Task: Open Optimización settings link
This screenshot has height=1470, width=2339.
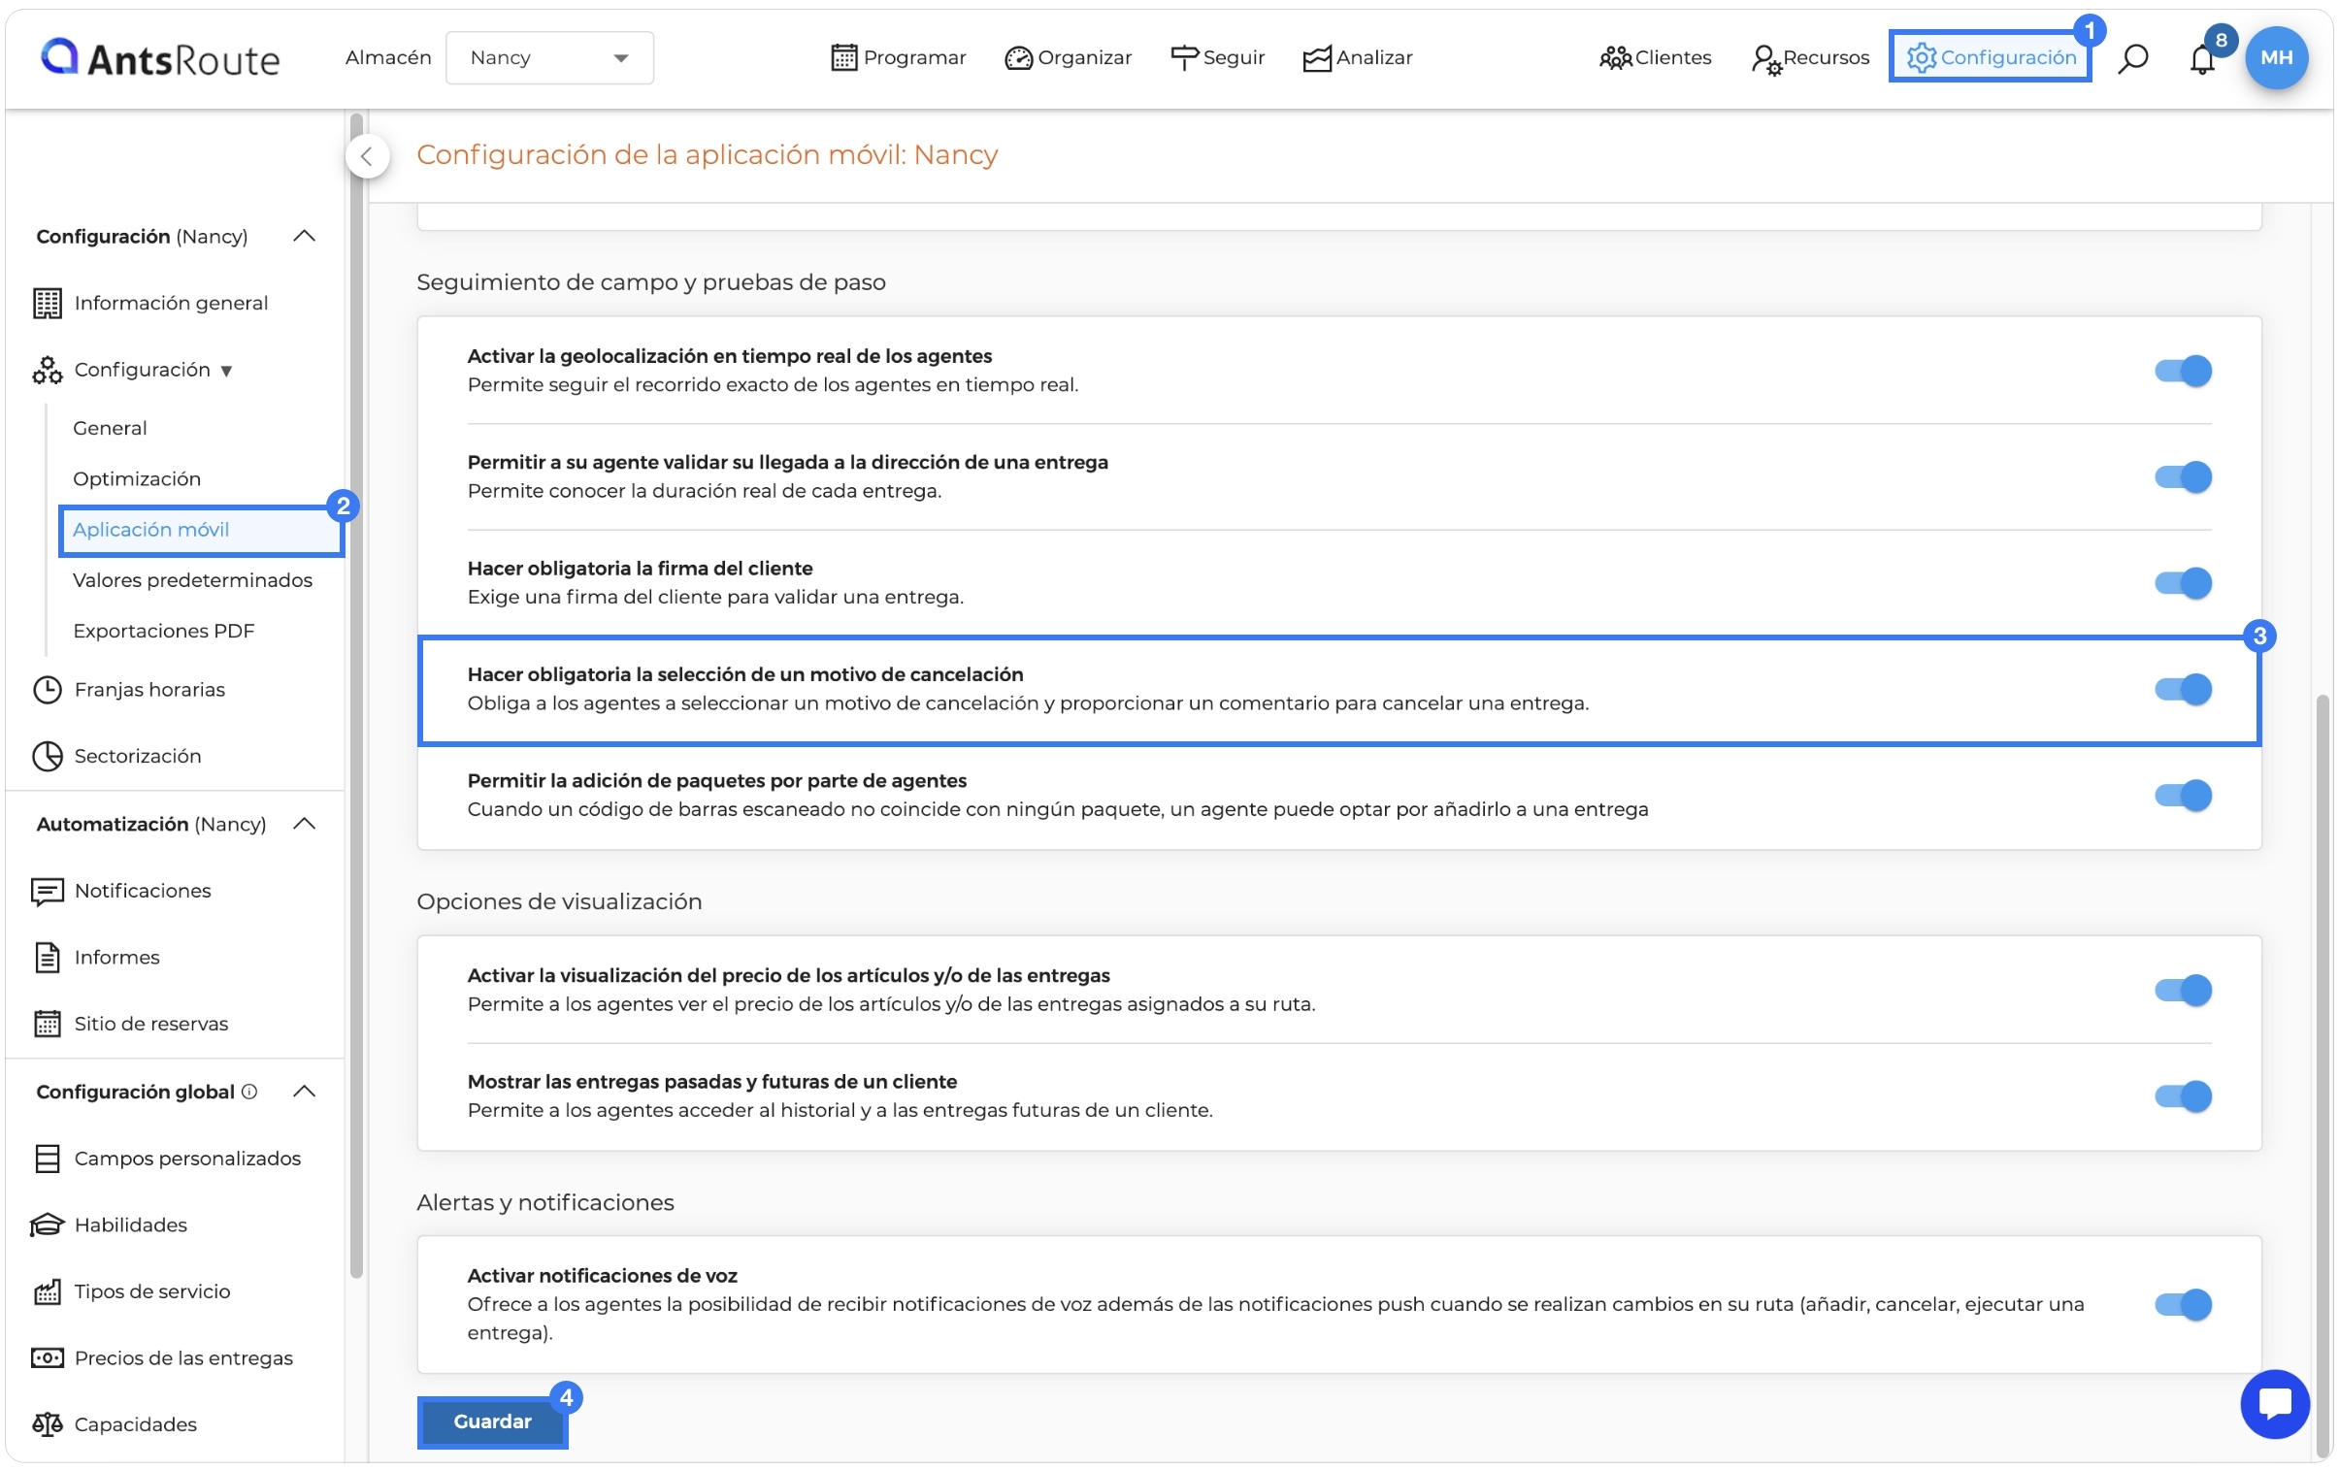Action: (x=137, y=478)
